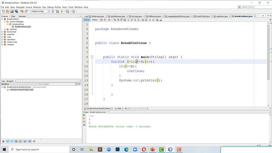Click the Profile Project clock icon
The height and width of the screenshot is (153, 272).
pos(74,11)
